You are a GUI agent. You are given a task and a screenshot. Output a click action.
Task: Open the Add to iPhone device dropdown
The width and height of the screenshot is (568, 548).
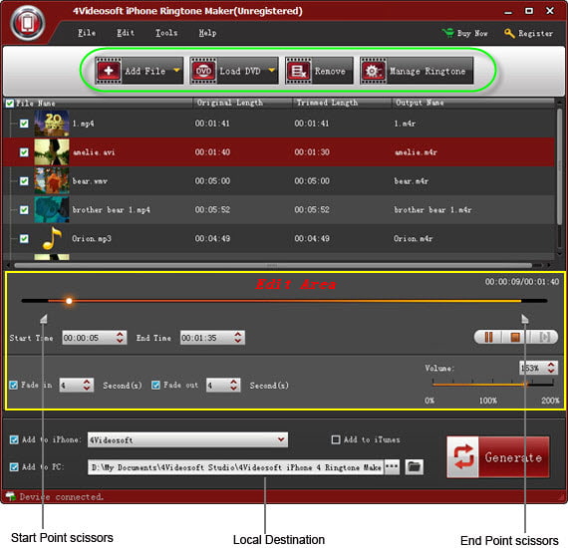tap(187, 439)
